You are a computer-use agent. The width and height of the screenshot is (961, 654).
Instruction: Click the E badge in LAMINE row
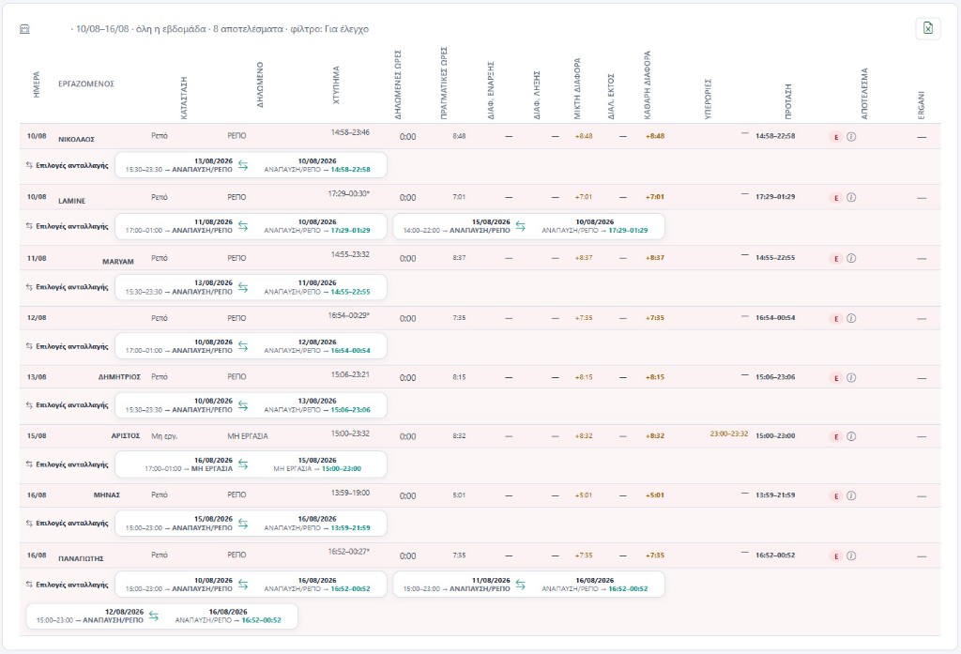(836, 197)
